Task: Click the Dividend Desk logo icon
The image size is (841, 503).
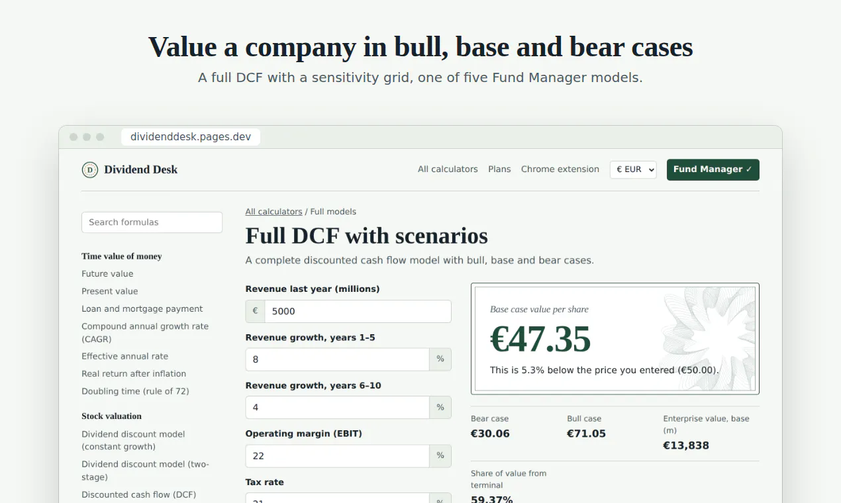Action: (x=89, y=170)
